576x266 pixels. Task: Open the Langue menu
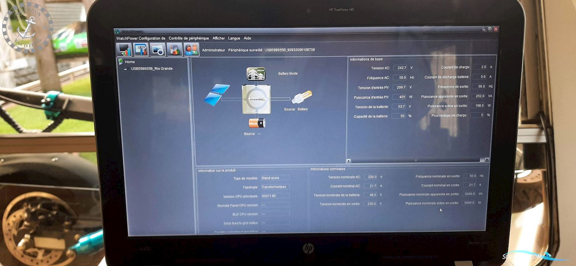tap(233, 38)
